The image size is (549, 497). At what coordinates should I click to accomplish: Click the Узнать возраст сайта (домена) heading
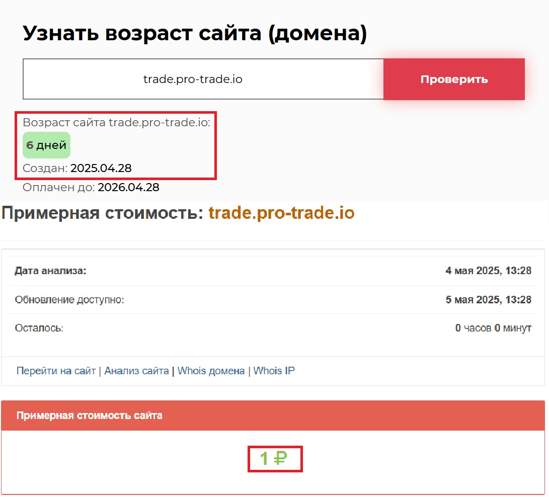click(x=195, y=34)
